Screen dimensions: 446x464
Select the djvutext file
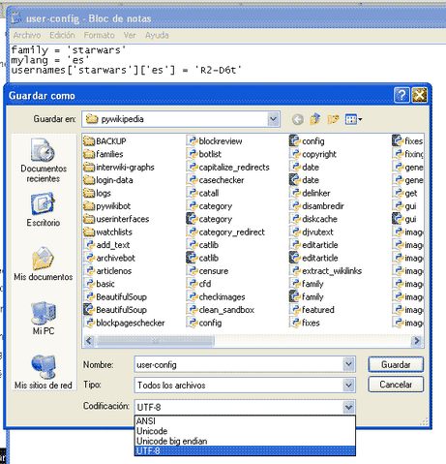[x=312, y=232]
